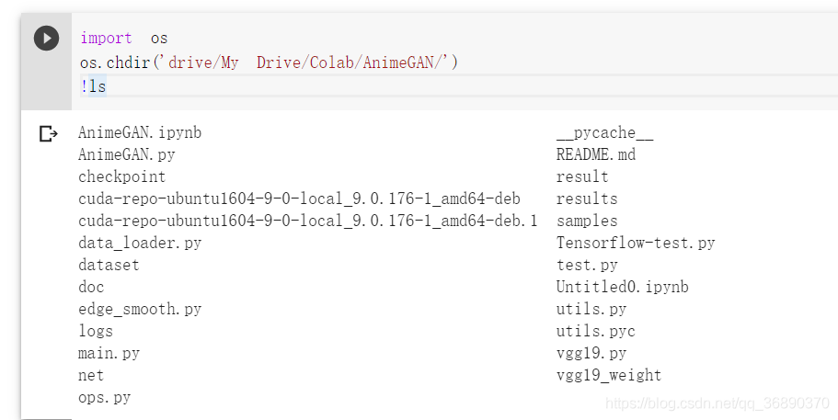Click the checkpoint entry in output

tap(121, 176)
